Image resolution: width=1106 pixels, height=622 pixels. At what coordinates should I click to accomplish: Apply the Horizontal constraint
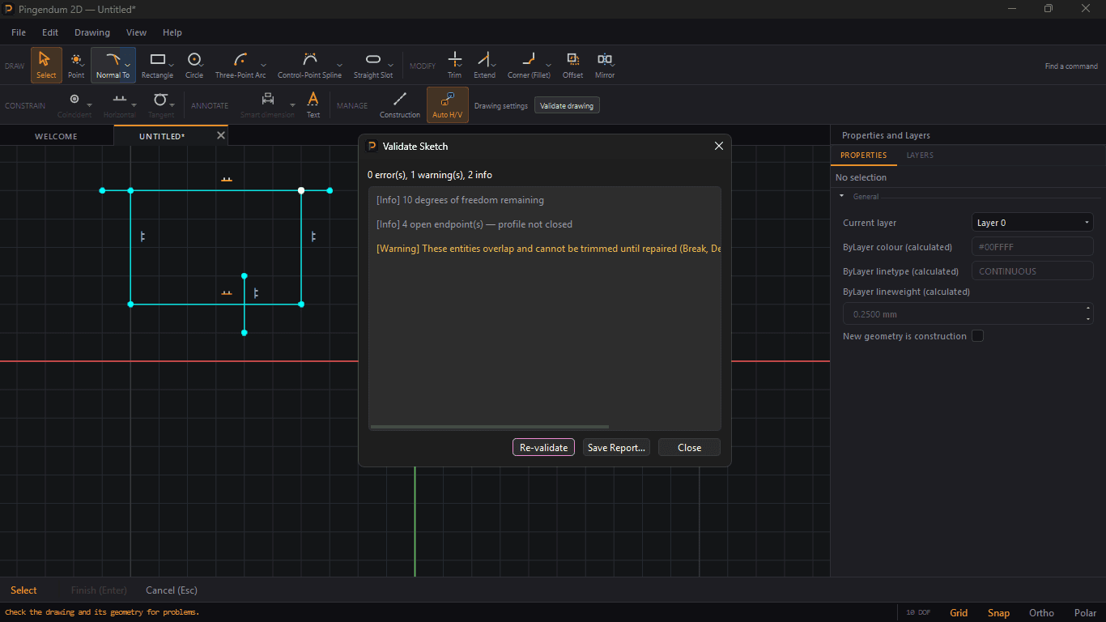pyautogui.click(x=120, y=105)
